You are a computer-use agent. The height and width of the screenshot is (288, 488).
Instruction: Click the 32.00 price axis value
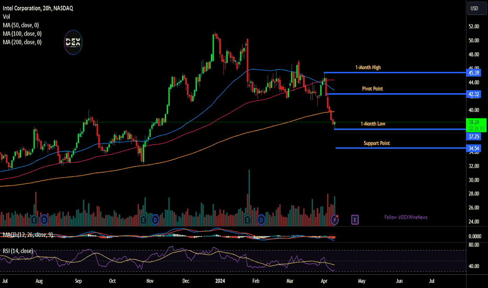point(474,166)
